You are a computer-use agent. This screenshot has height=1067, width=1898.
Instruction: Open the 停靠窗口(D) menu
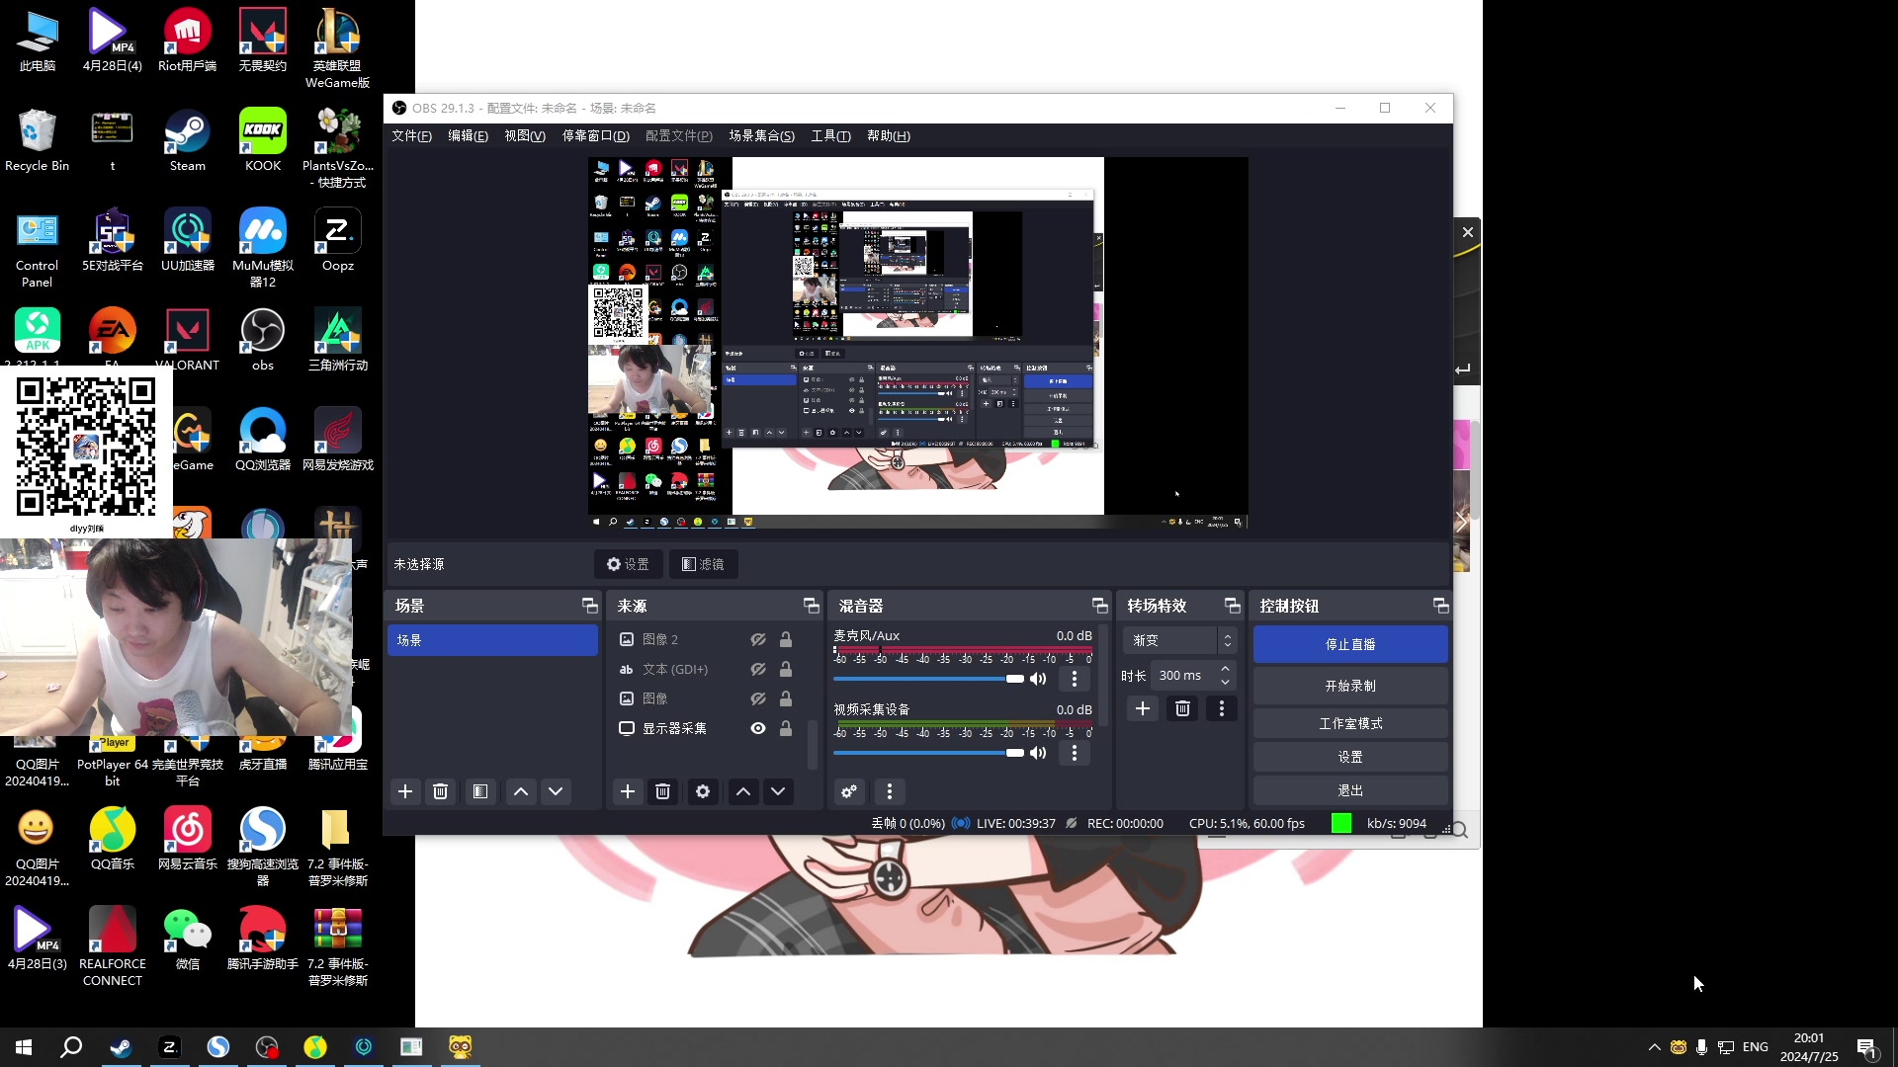(x=595, y=136)
